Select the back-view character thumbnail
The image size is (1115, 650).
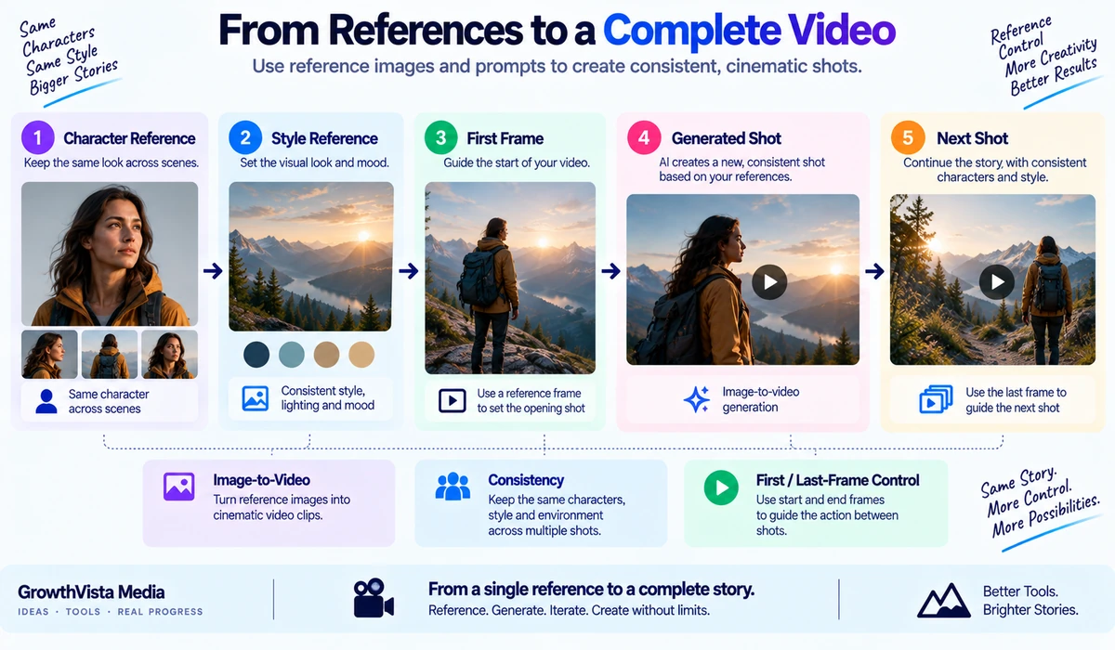[110, 355]
